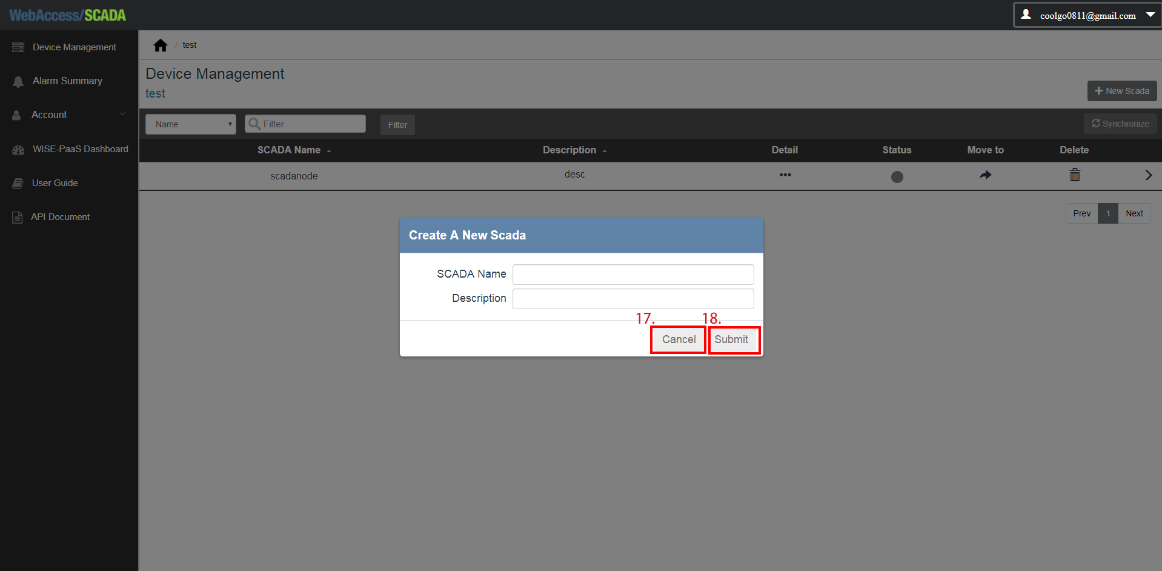
Task: Open WISE-PaaS Dashboard link
Action: click(x=81, y=149)
